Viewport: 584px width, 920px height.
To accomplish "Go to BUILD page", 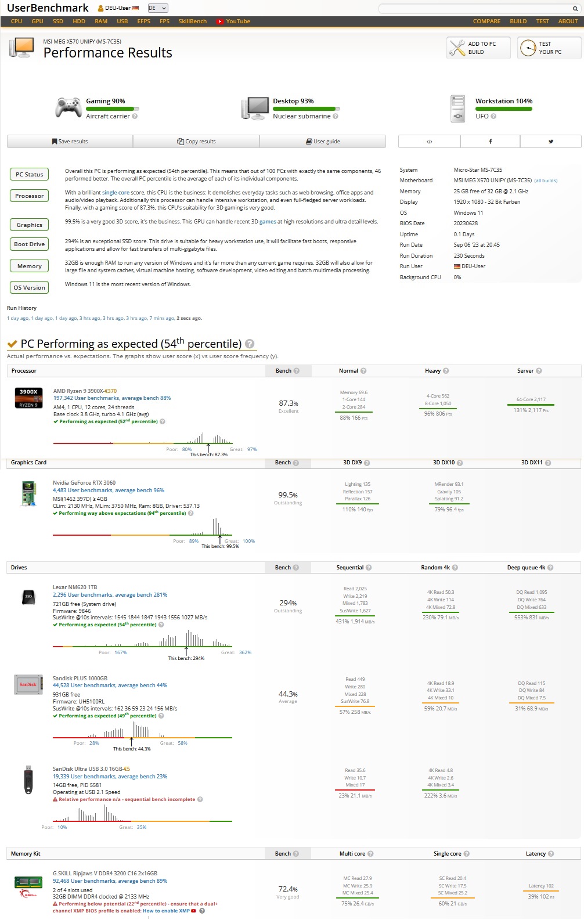I will coord(518,21).
